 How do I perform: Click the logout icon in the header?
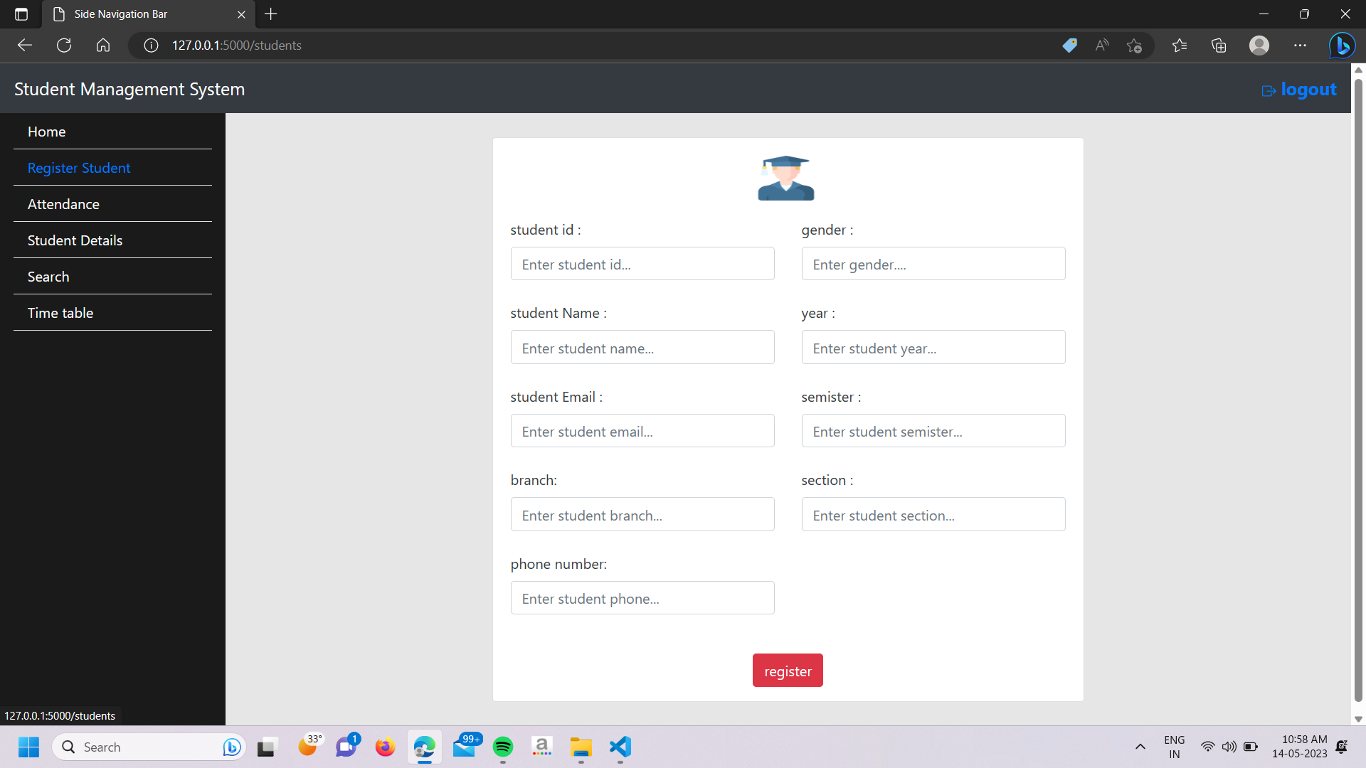tap(1271, 90)
